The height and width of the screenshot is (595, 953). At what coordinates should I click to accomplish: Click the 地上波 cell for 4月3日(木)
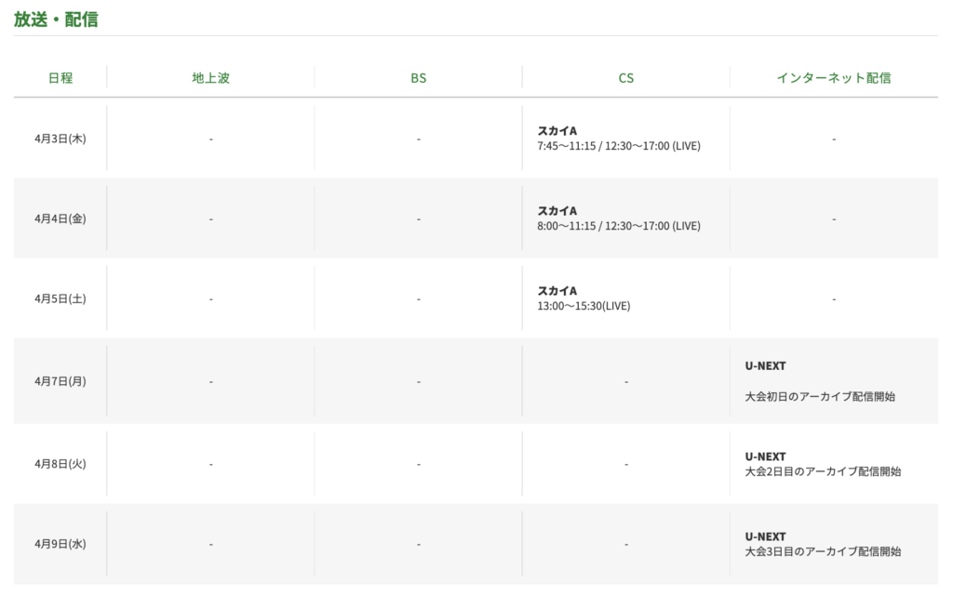[x=210, y=139]
